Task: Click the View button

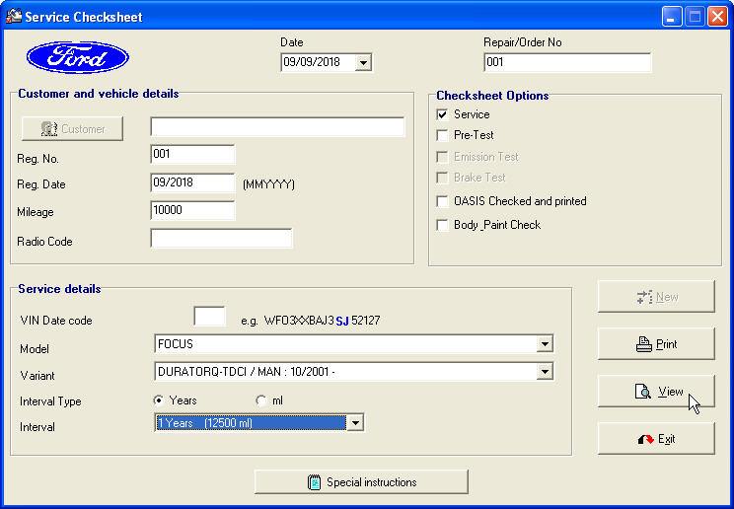Action: [656, 392]
